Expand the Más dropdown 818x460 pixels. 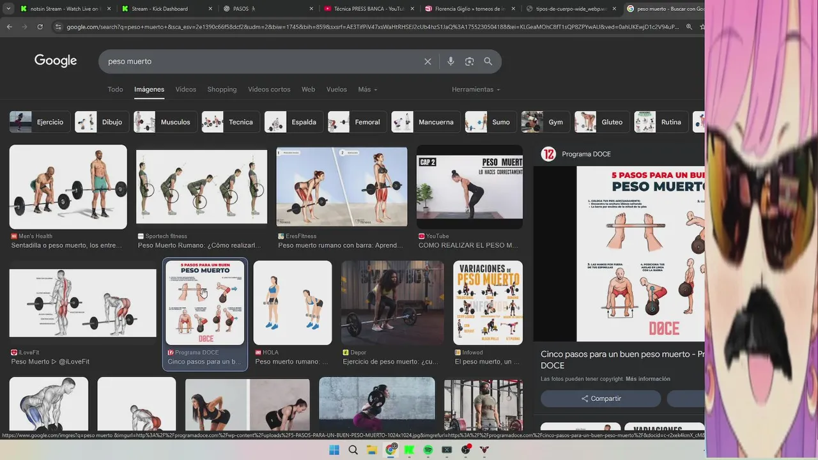(x=367, y=89)
